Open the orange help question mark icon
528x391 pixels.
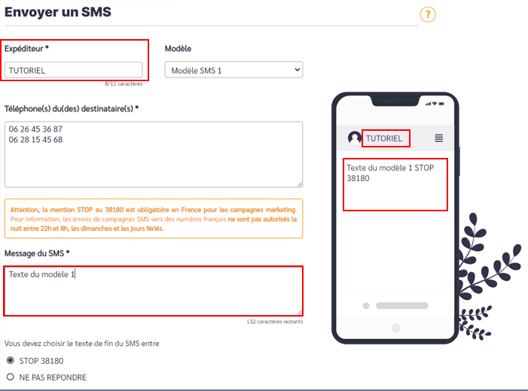[428, 14]
